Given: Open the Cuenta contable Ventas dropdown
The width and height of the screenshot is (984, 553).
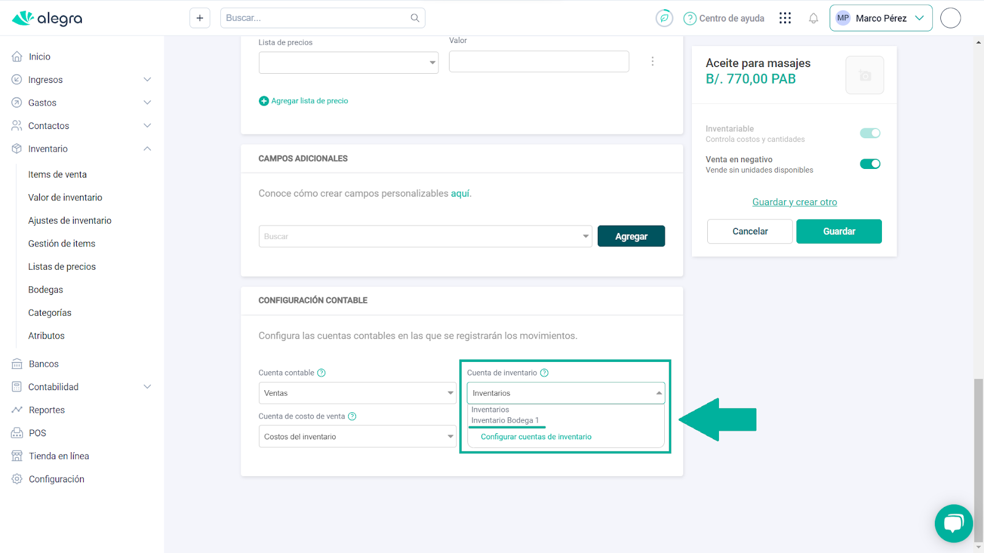Looking at the screenshot, I should point(357,393).
